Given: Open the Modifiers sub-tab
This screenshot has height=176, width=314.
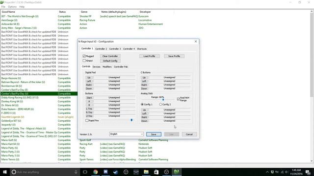Looking at the screenshot, I should pos(107,66).
